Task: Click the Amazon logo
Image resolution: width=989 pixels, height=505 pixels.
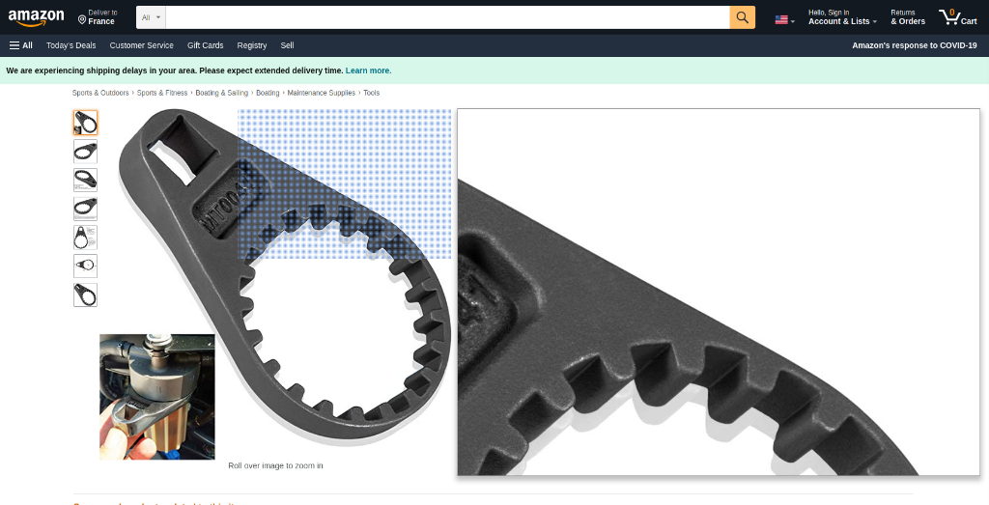Action: tap(36, 17)
